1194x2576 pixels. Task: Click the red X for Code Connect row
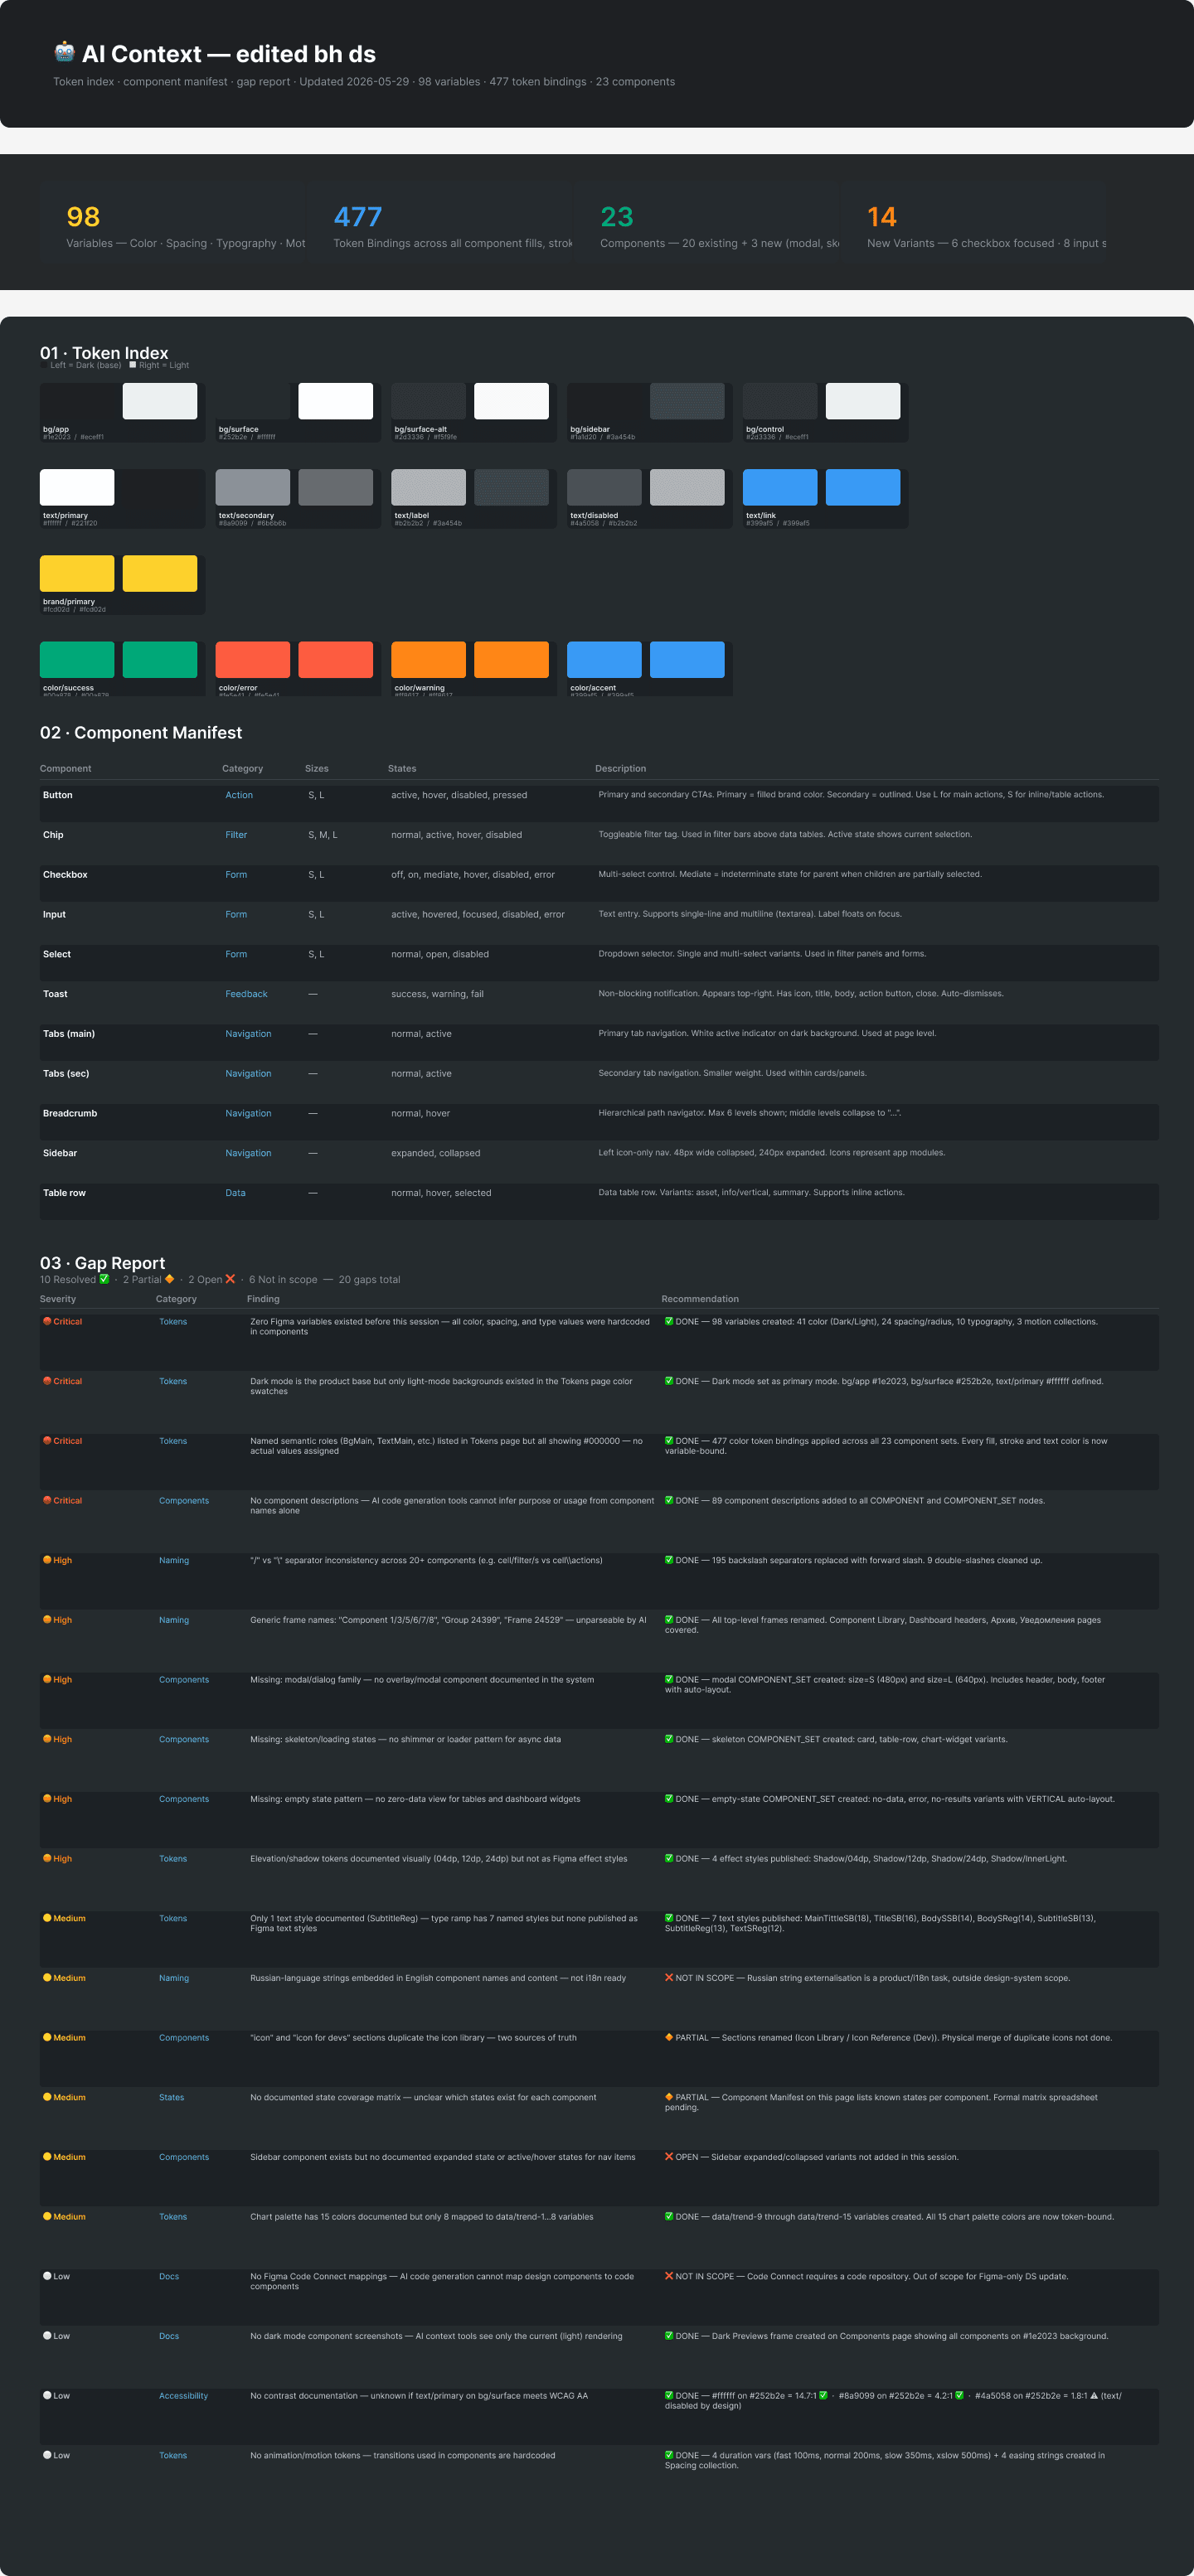click(x=669, y=2276)
